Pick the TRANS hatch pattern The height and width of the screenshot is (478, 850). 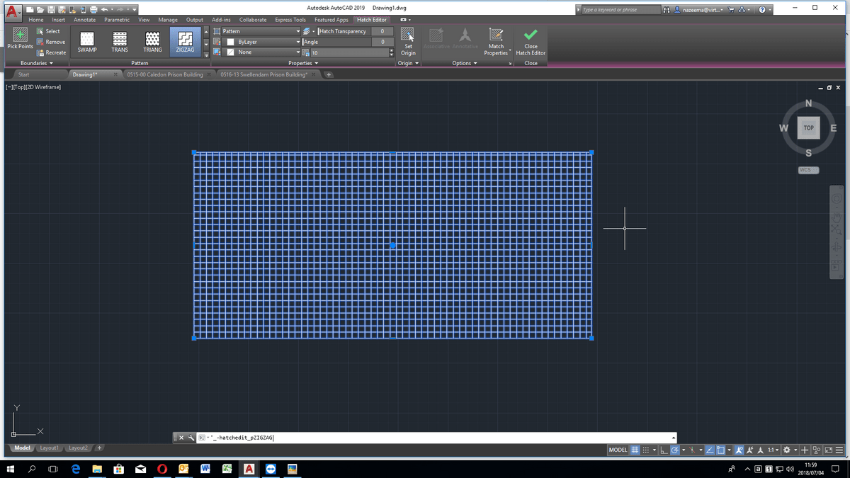click(119, 41)
